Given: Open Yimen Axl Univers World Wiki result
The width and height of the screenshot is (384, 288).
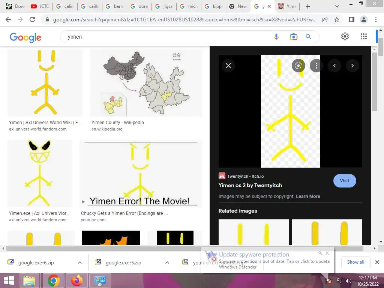Looking at the screenshot, I should tap(45, 123).
